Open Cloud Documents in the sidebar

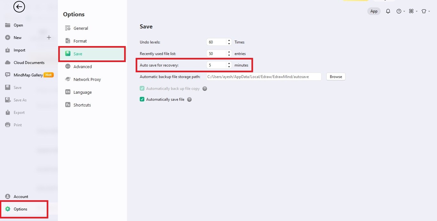[x=29, y=63]
